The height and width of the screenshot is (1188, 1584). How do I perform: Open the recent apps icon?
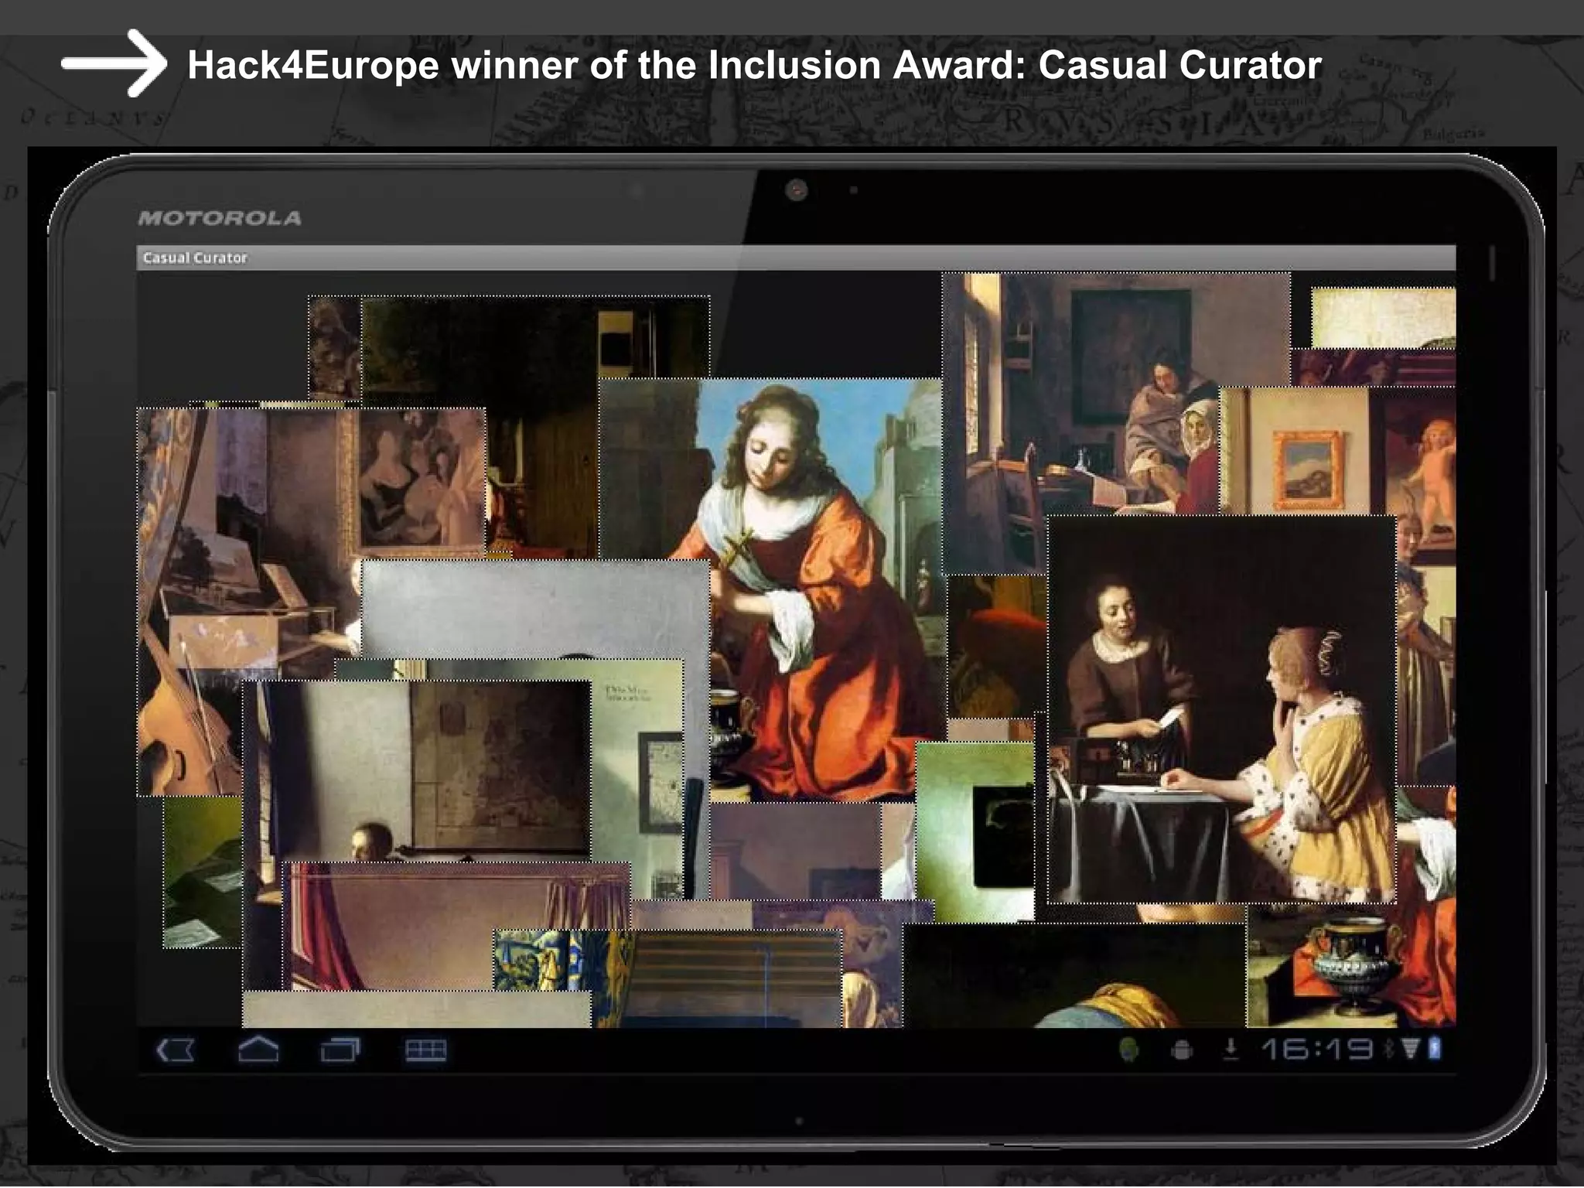[x=340, y=1050]
